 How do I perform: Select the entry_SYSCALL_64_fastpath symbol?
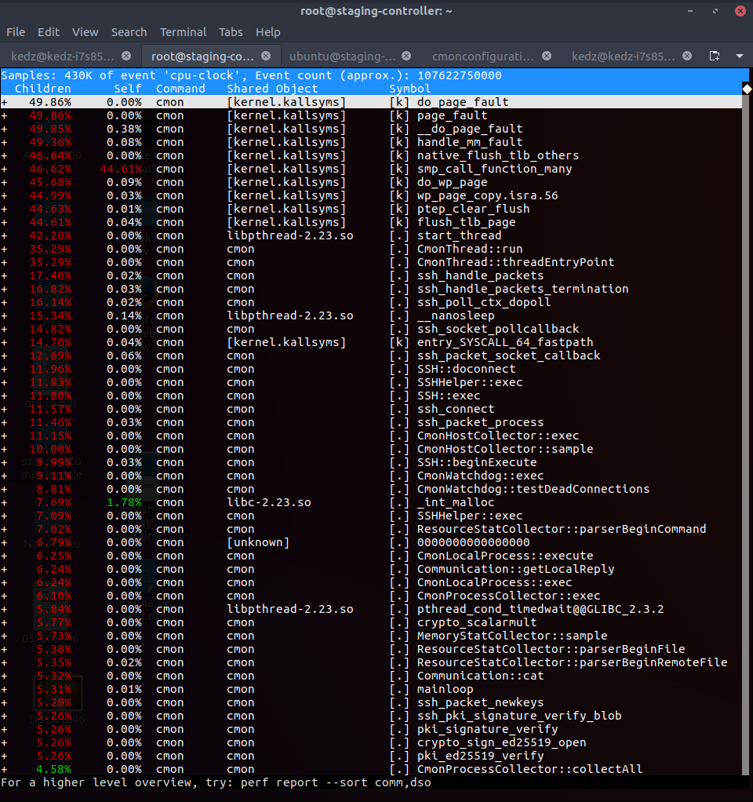point(505,342)
